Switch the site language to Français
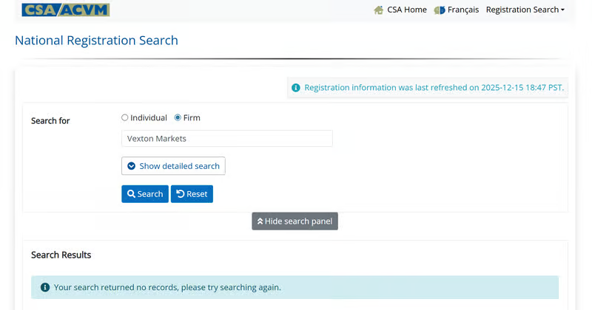Viewport: 592px width, 310px height. point(462,10)
